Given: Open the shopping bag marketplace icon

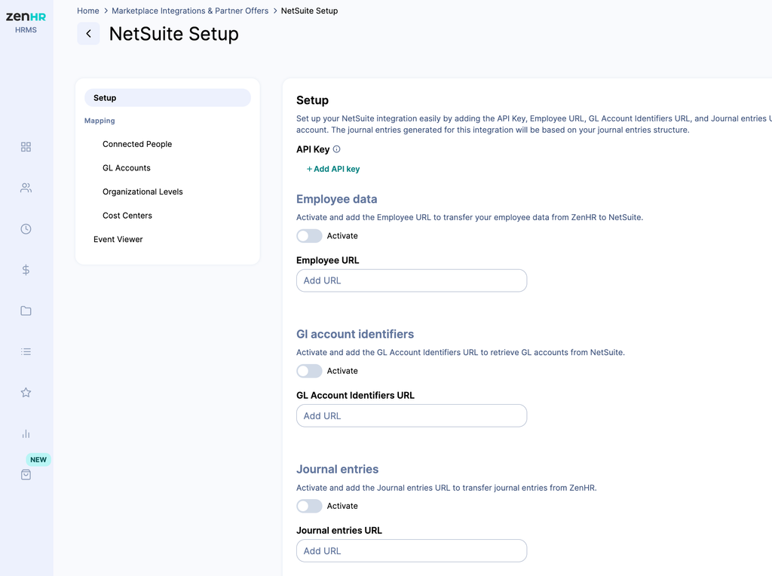Looking at the screenshot, I should coord(26,474).
